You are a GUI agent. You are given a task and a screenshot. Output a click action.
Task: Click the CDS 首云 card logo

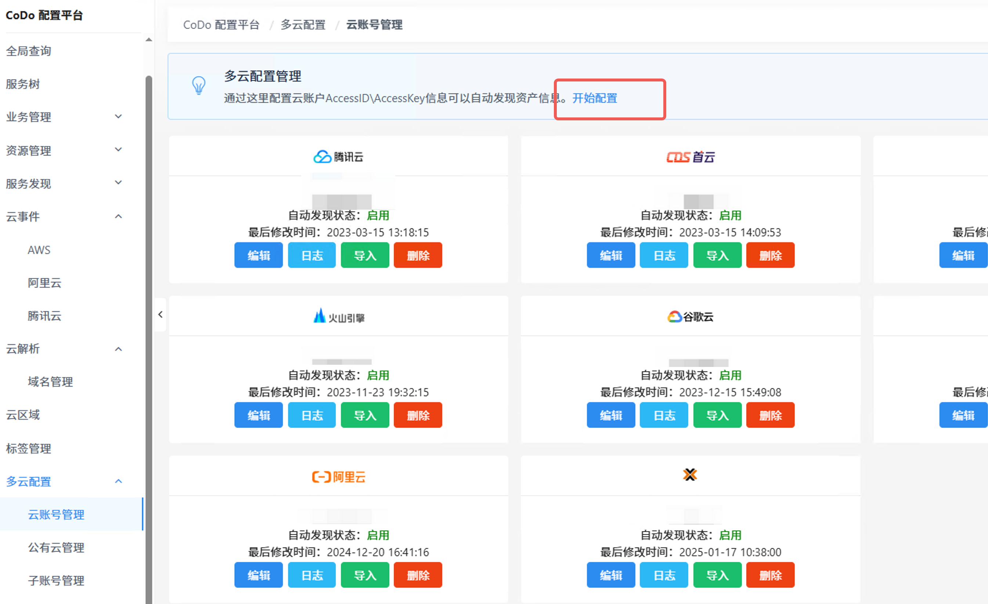click(x=690, y=157)
